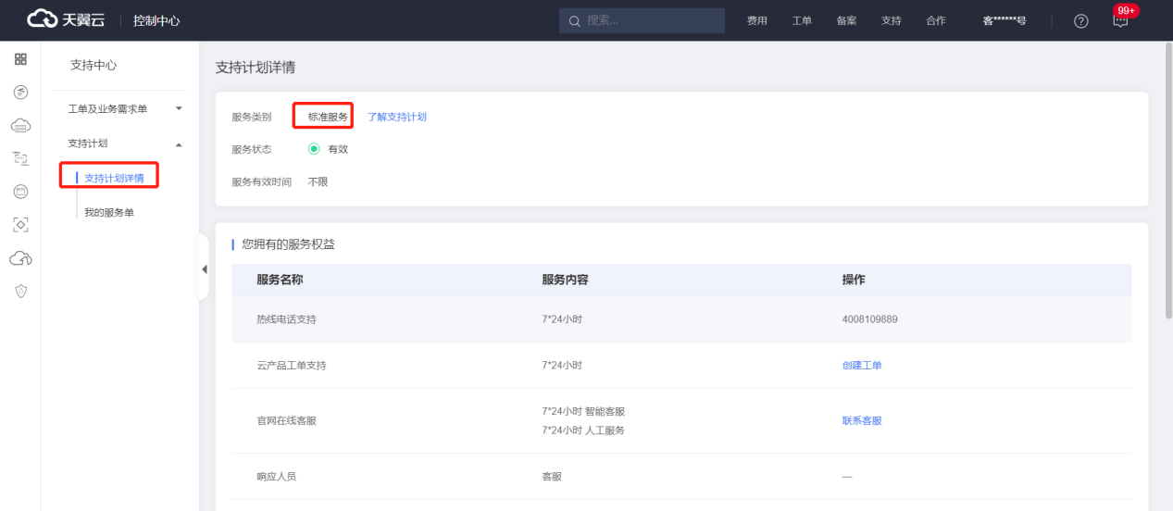Open the network topology icon in sidebar
This screenshot has width=1173, height=511.
click(x=20, y=158)
